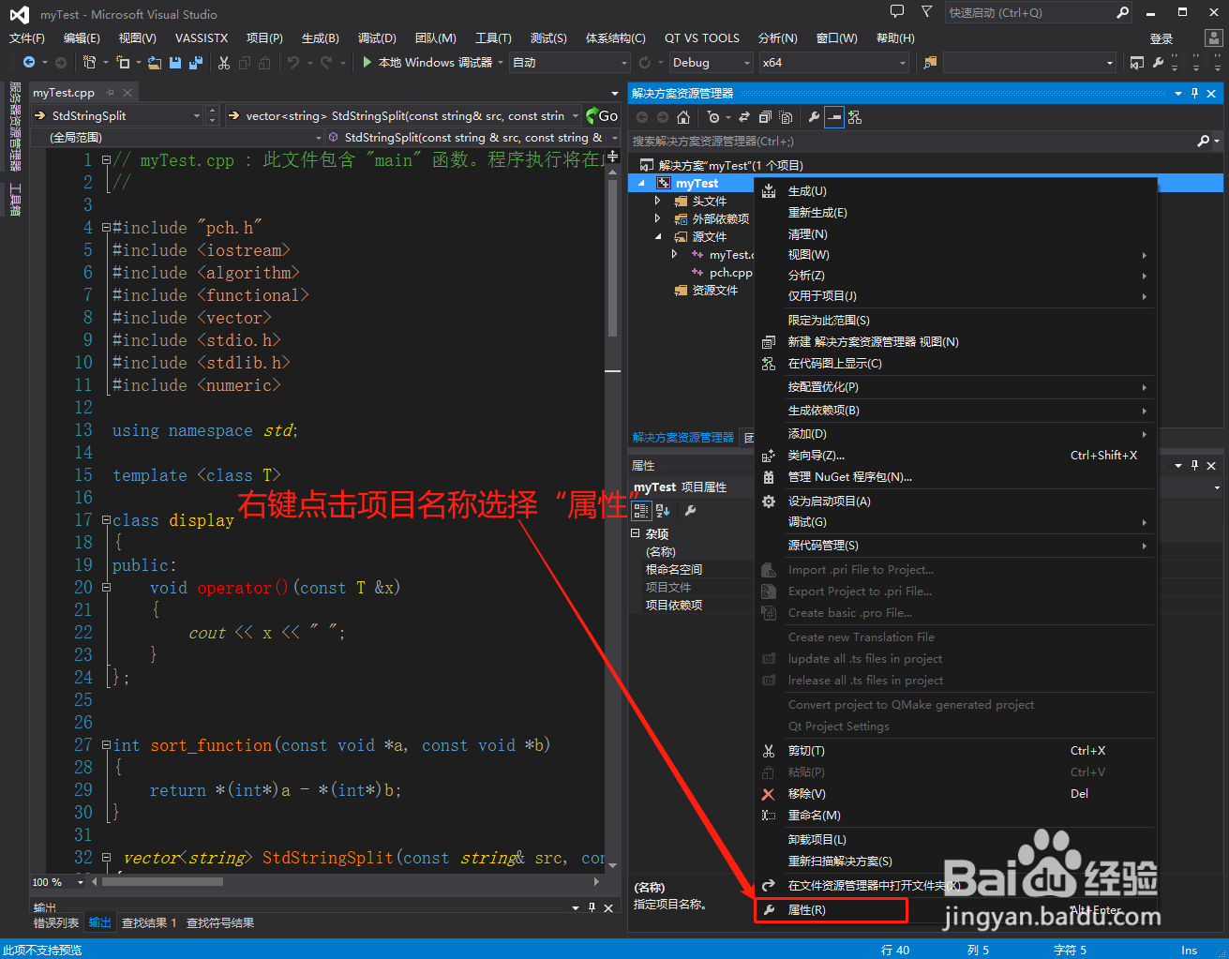Click the New Project toolbar icon
The image size is (1229, 959).
[90, 62]
